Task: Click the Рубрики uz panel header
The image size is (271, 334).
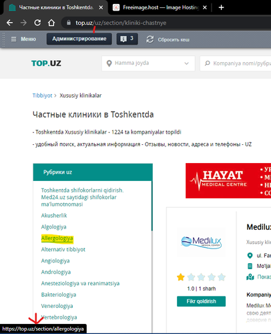Action: 93,172
